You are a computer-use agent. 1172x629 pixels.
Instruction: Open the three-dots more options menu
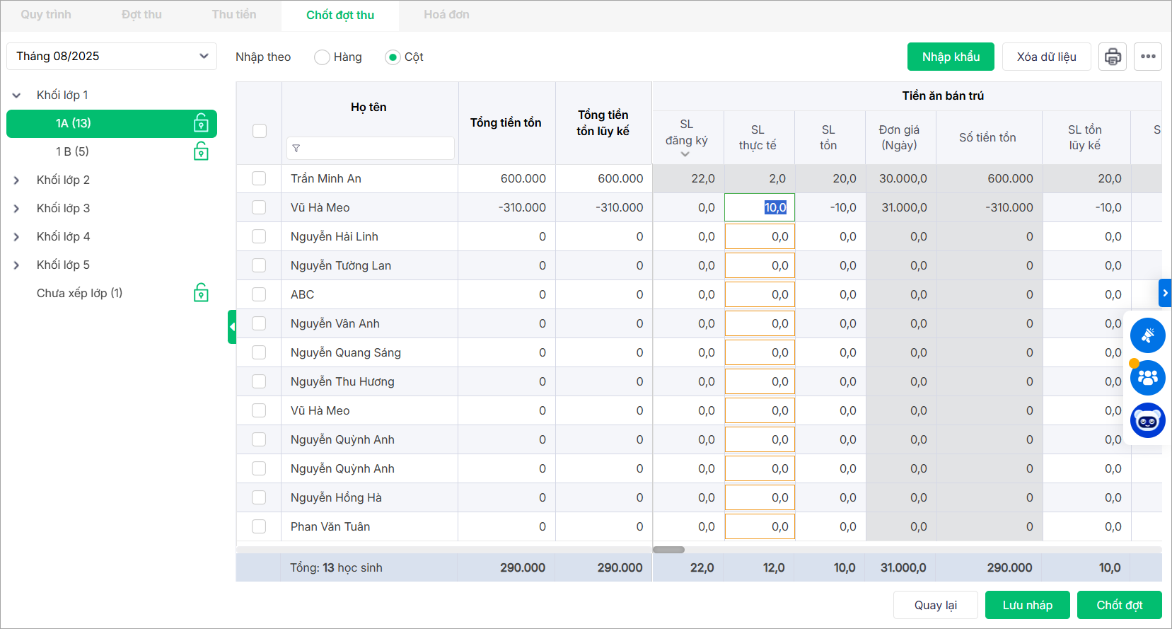(1148, 57)
